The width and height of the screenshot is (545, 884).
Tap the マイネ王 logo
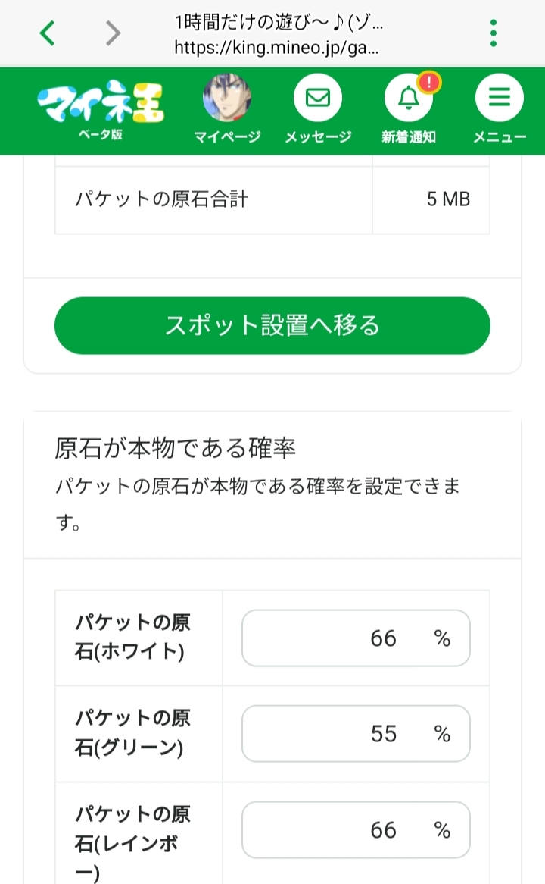[x=100, y=105]
